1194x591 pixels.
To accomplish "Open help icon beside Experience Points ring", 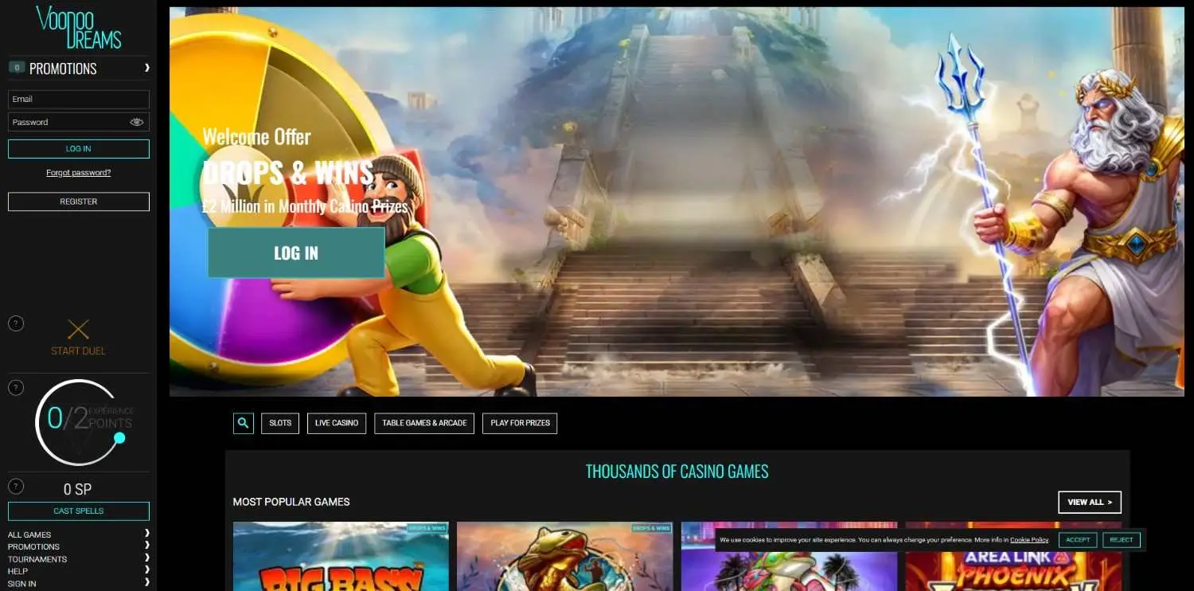I will click(16, 388).
